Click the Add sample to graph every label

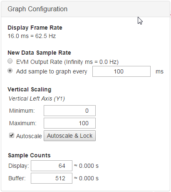pyautogui.click(x=52, y=71)
